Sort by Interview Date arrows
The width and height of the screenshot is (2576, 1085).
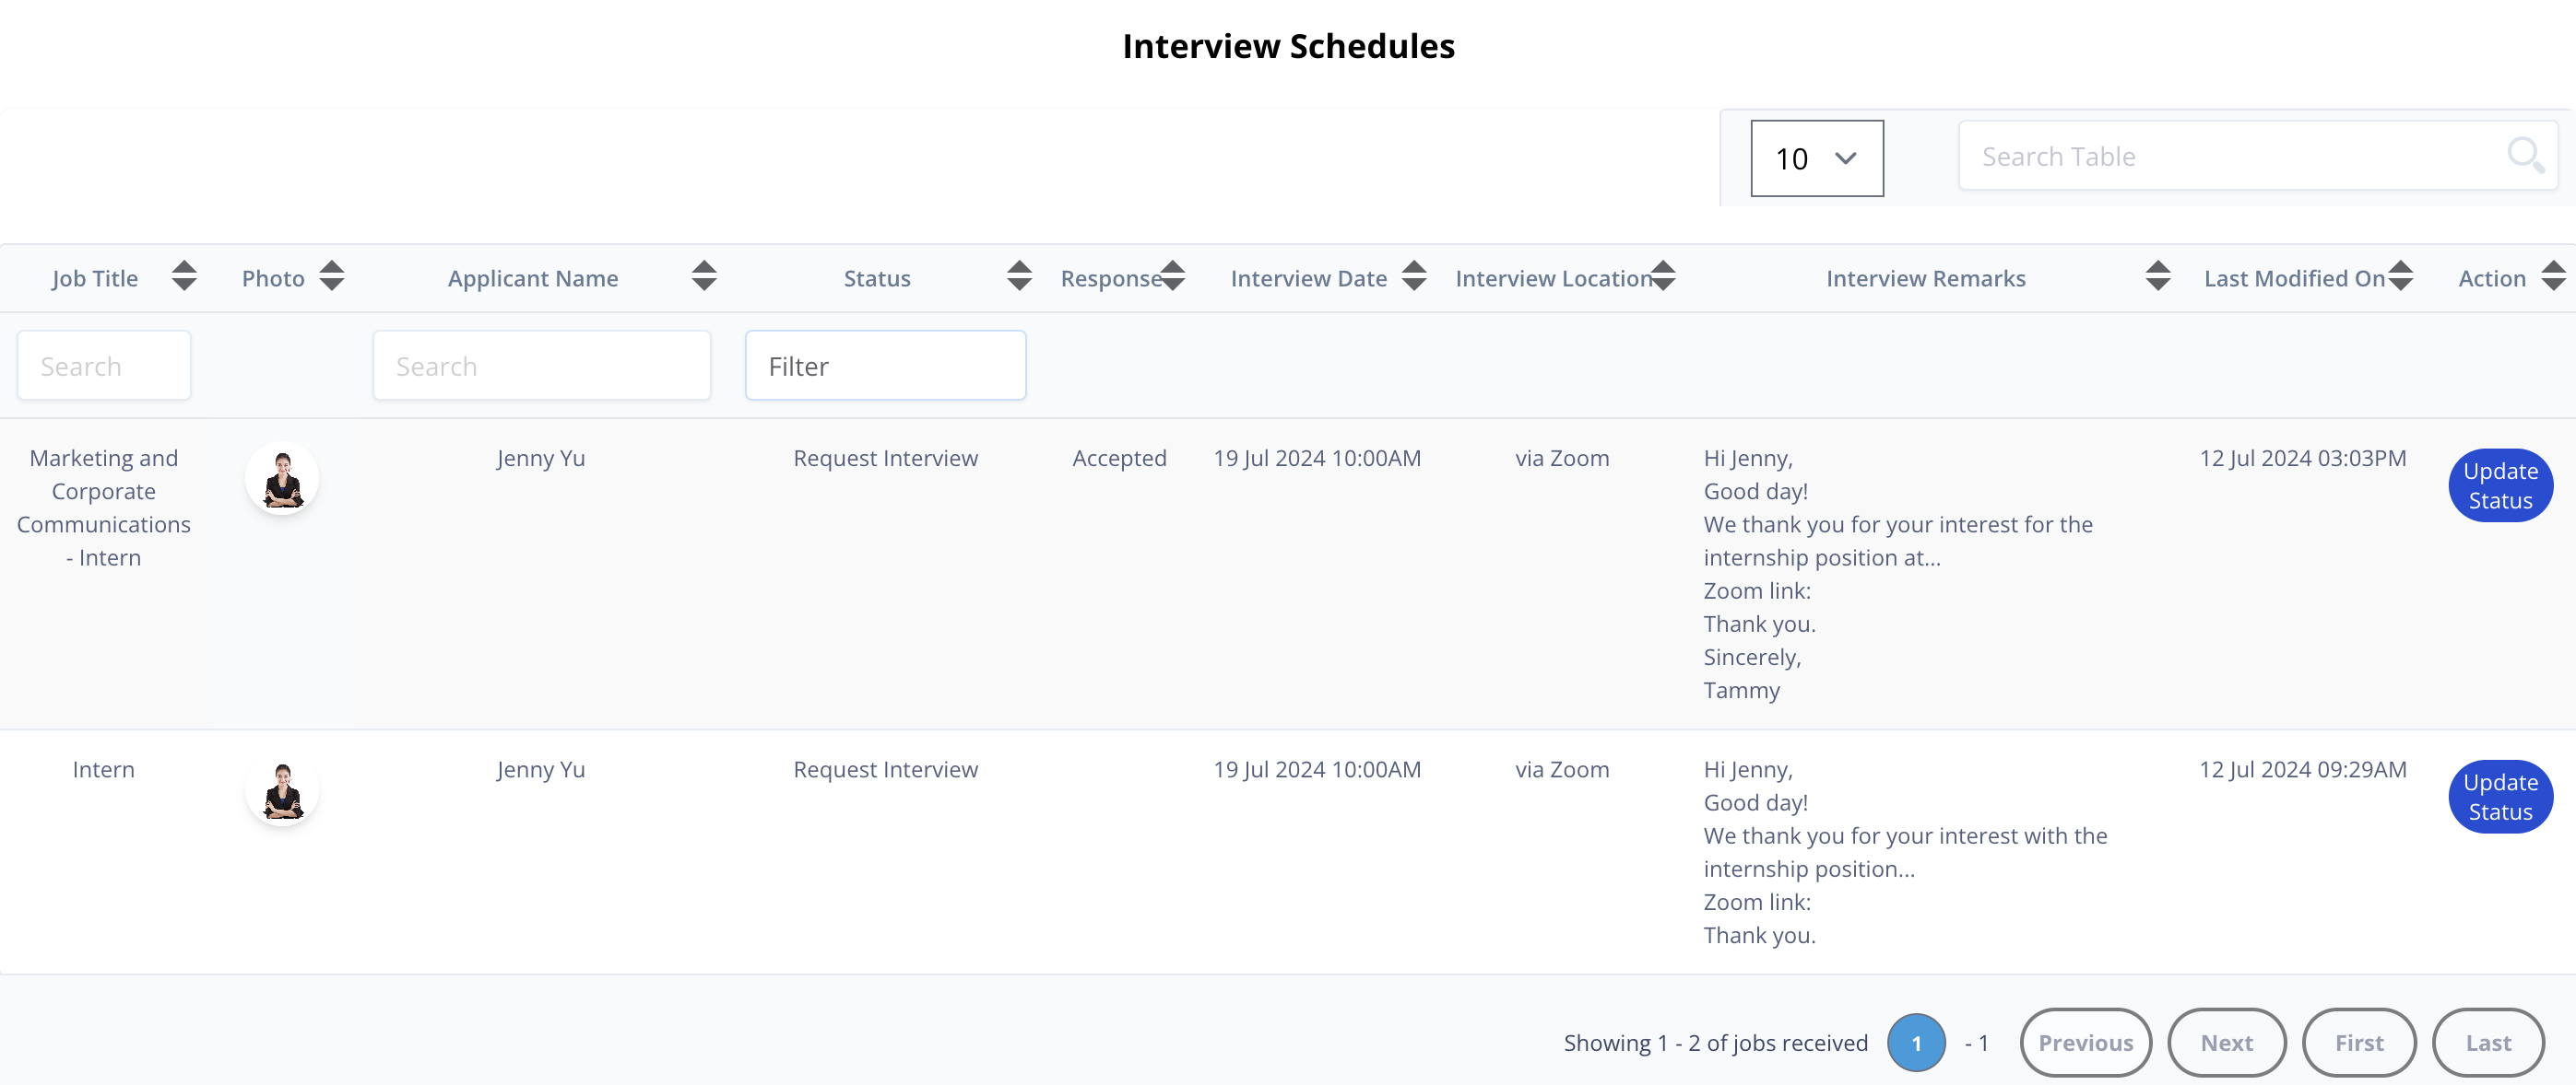click(1414, 275)
